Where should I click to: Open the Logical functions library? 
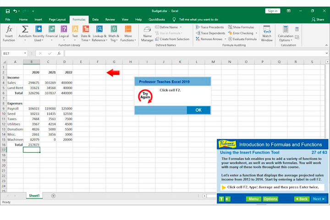[64, 33]
